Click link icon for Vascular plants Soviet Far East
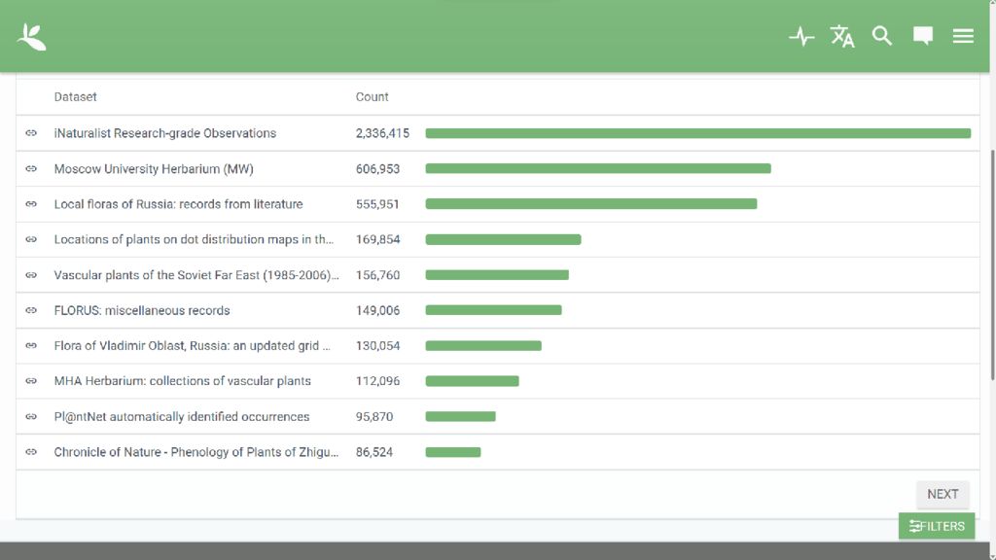Screen dimensions: 996x560 [31, 275]
